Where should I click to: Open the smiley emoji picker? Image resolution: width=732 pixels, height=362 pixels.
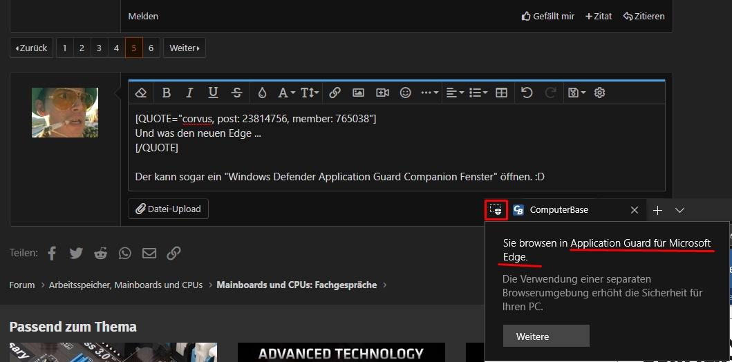pyautogui.click(x=405, y=93)
